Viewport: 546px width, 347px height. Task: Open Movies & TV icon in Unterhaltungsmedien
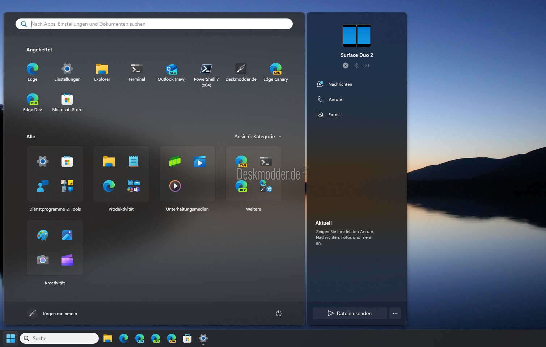(x=200, y=161)
